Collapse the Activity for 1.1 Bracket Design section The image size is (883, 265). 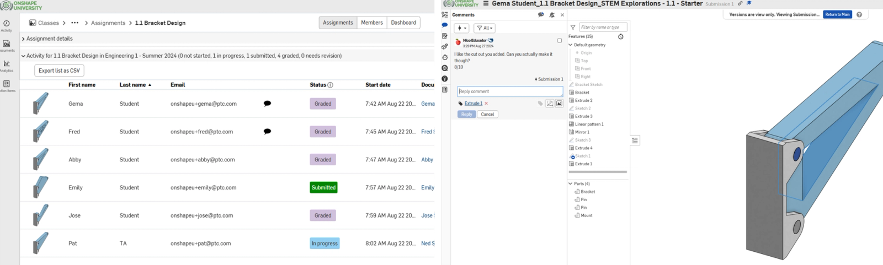click(x=23, y=56)
